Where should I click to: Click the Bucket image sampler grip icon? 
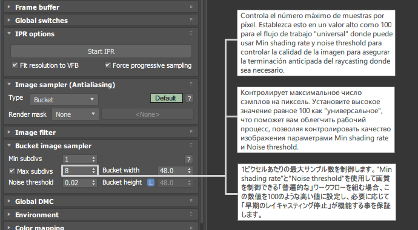(191, 145)
